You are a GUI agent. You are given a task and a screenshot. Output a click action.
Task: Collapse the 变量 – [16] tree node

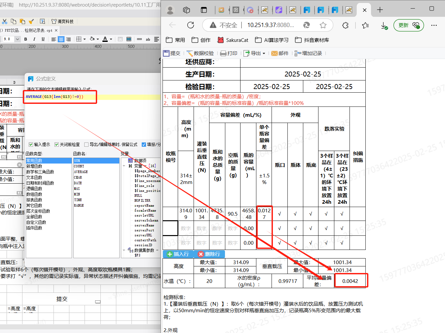click(x=125, y=166)
